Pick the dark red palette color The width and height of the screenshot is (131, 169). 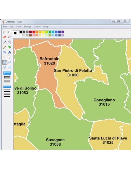[30, 32]
